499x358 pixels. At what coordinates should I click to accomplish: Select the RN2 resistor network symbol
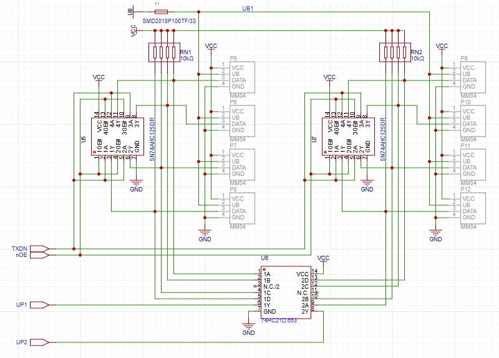pos(395,52)
